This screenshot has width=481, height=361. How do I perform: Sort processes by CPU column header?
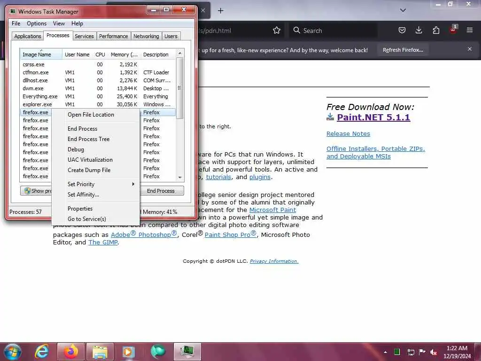pos(100,55)
